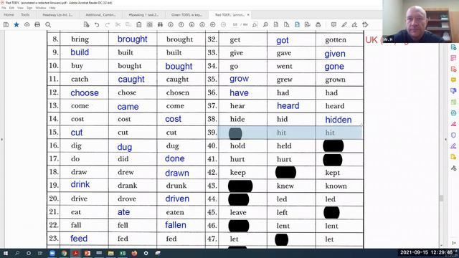Click the wrench More Tools icon in right pane

[x=453, y=168]
